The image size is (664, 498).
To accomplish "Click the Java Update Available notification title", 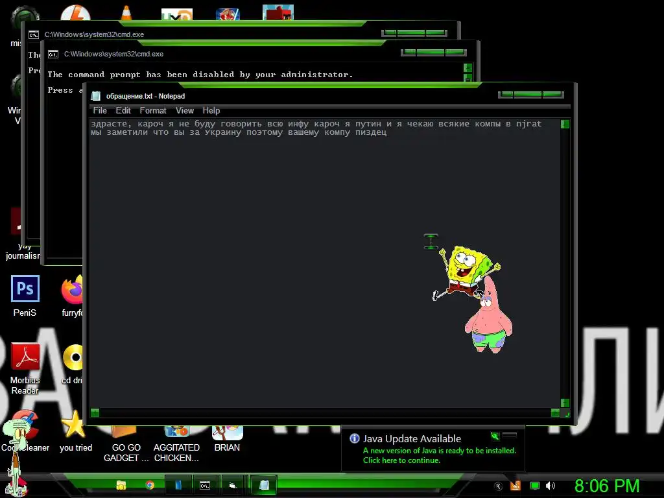I will pos(412,439).
